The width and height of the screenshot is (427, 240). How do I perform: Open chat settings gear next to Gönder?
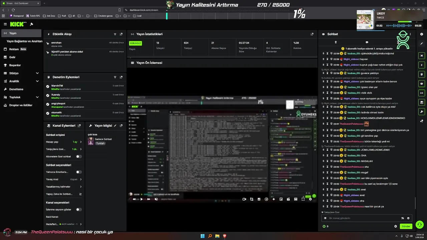pos(396,226)
